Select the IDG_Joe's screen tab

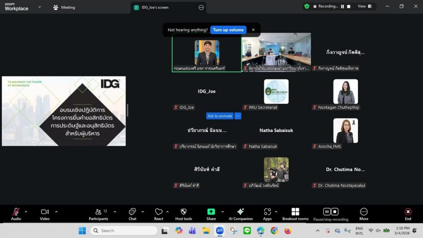point(155,7)
